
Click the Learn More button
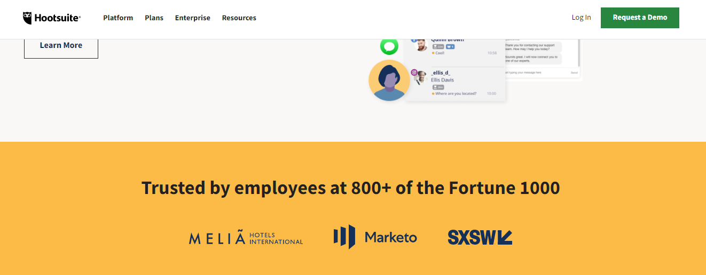pyautogui.click(x=61, y=46)
